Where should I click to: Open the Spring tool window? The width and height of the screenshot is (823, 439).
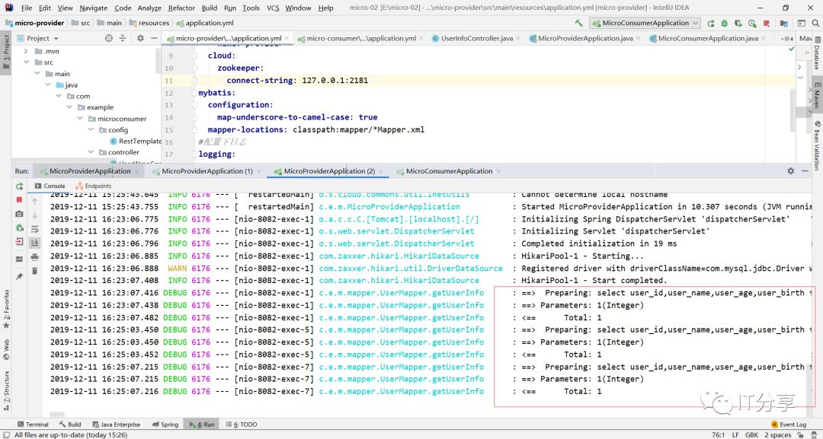165,425
